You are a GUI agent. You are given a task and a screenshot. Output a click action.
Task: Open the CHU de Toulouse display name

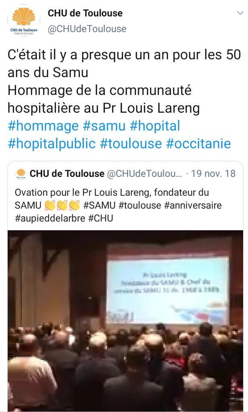[85, 13]
